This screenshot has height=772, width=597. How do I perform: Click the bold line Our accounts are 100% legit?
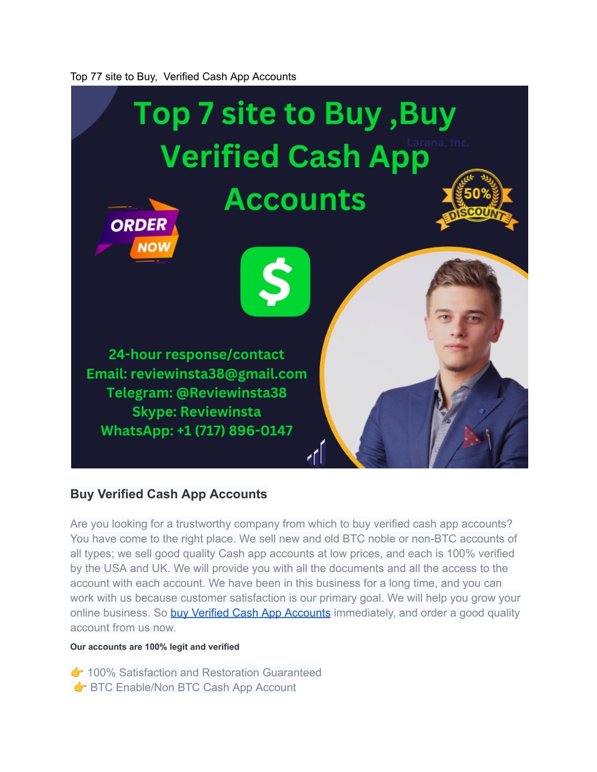[x=154, y=647]
